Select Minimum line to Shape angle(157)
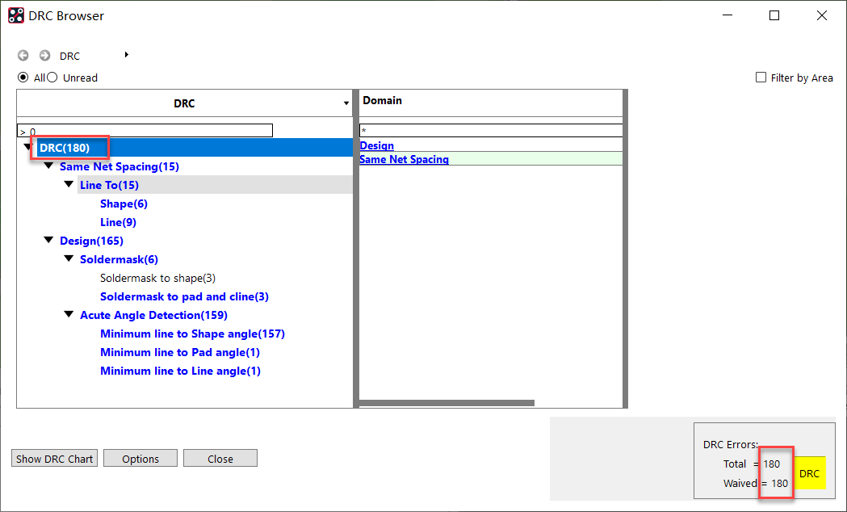 [192, 334]
